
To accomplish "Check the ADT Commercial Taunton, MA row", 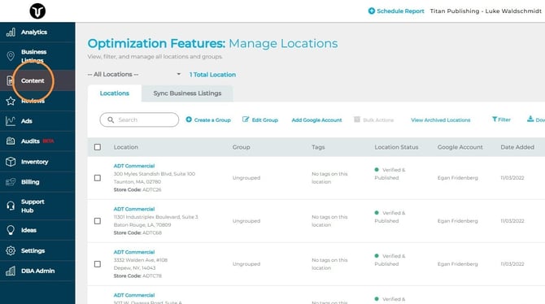I will click(x=98, y=178).
